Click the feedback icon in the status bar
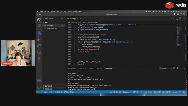Image resolution: width=188 pixels, height=106 pixels. [180, 92]
